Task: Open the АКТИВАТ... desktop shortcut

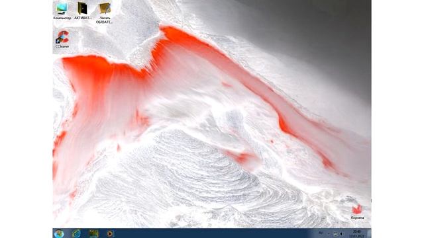Action: 83,11
